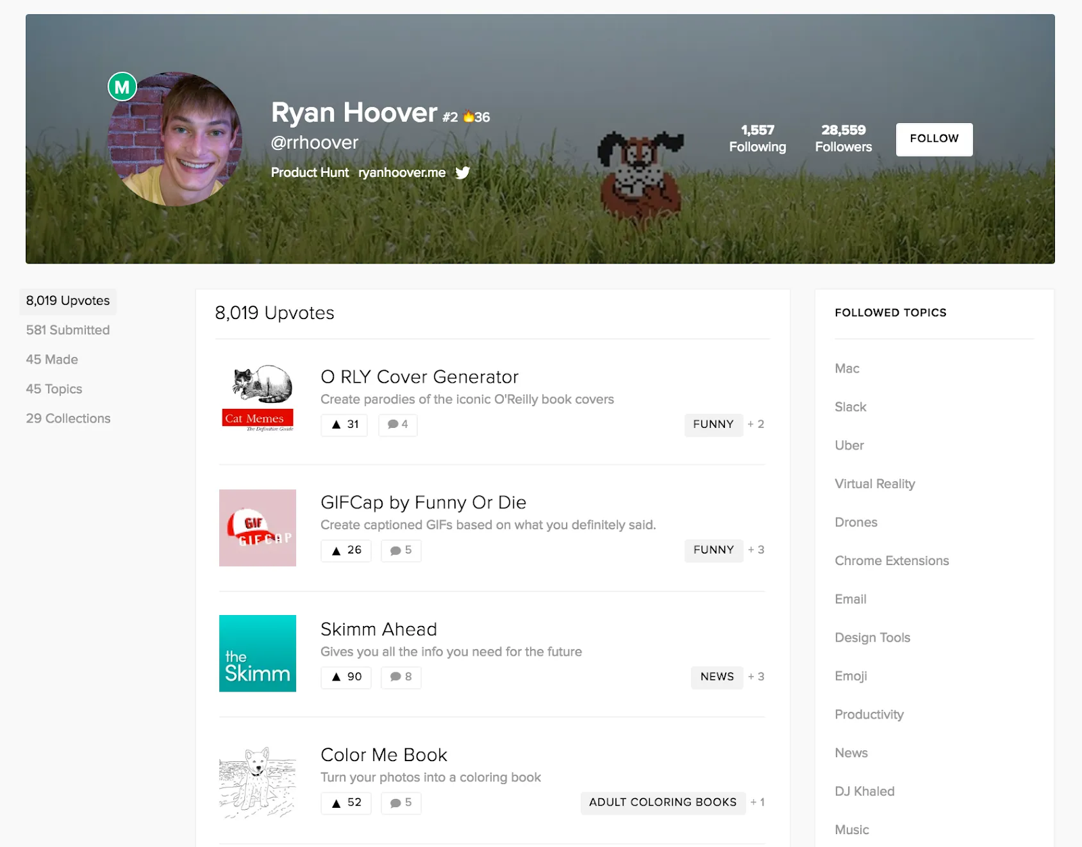1082x847 pixels.
Task: Switch to 29 Collections tab
Action: coord(68,418)
